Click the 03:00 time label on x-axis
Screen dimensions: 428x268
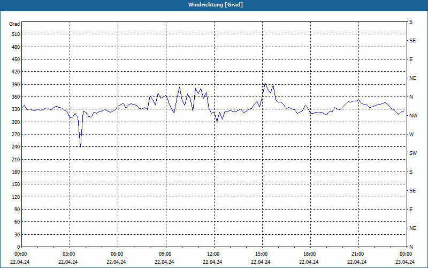[70, 254]
